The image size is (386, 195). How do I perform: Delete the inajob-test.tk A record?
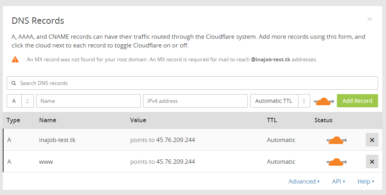pos(372,140)
